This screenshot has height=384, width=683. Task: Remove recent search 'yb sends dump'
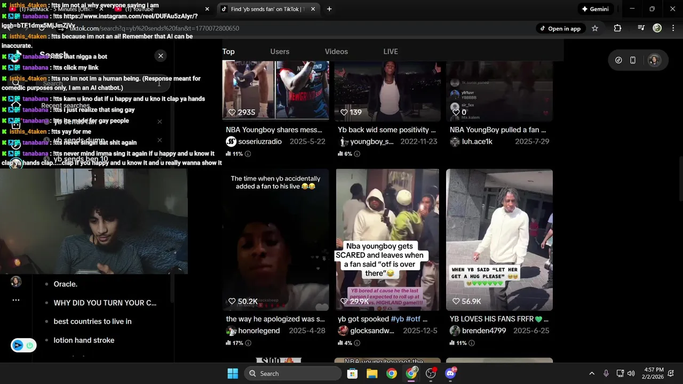click(160, 140)
